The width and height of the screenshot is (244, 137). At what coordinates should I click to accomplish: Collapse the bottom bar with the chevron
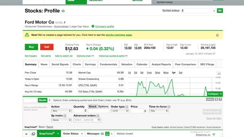(26, 134)
